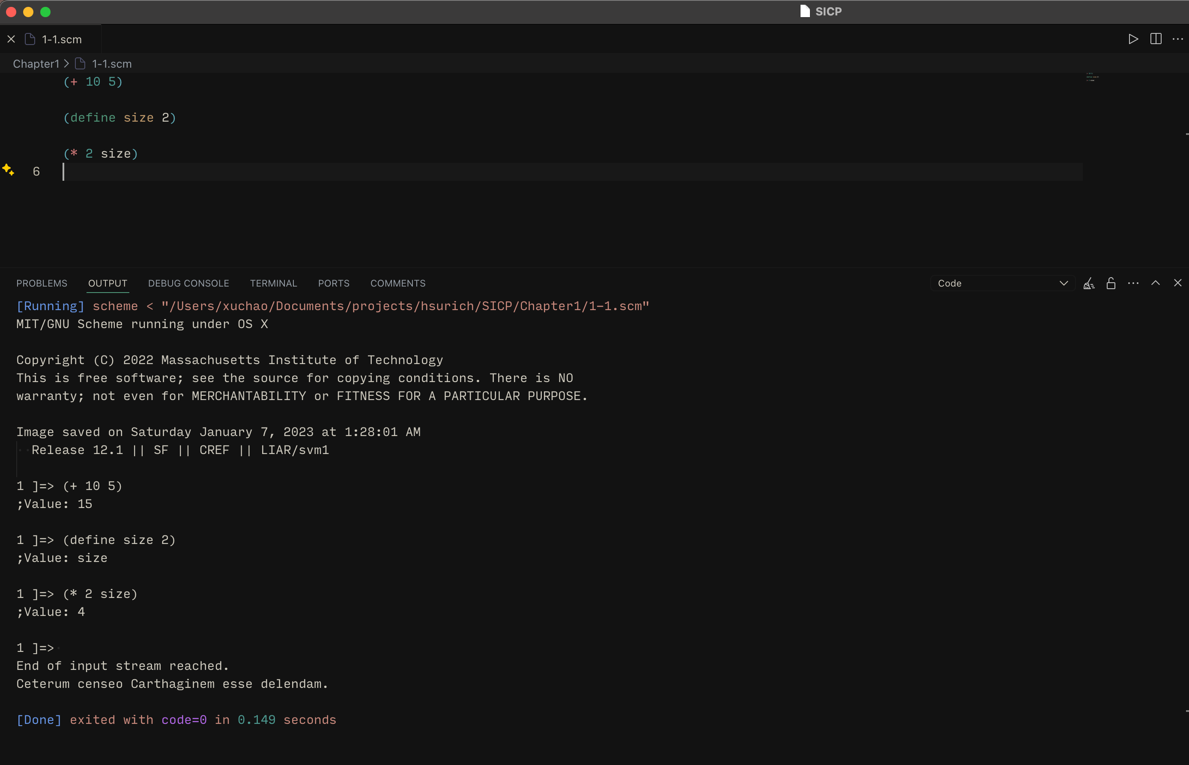Click the ';Value: size' output line
Screen dimensions: 1189x765
coord(62,559)
